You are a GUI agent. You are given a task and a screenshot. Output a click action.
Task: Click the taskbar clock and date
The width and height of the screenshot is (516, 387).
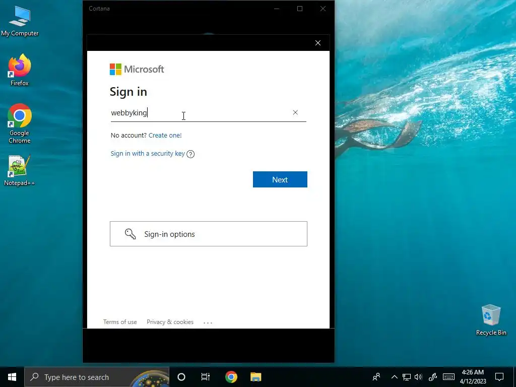click(x=473, y=377)
